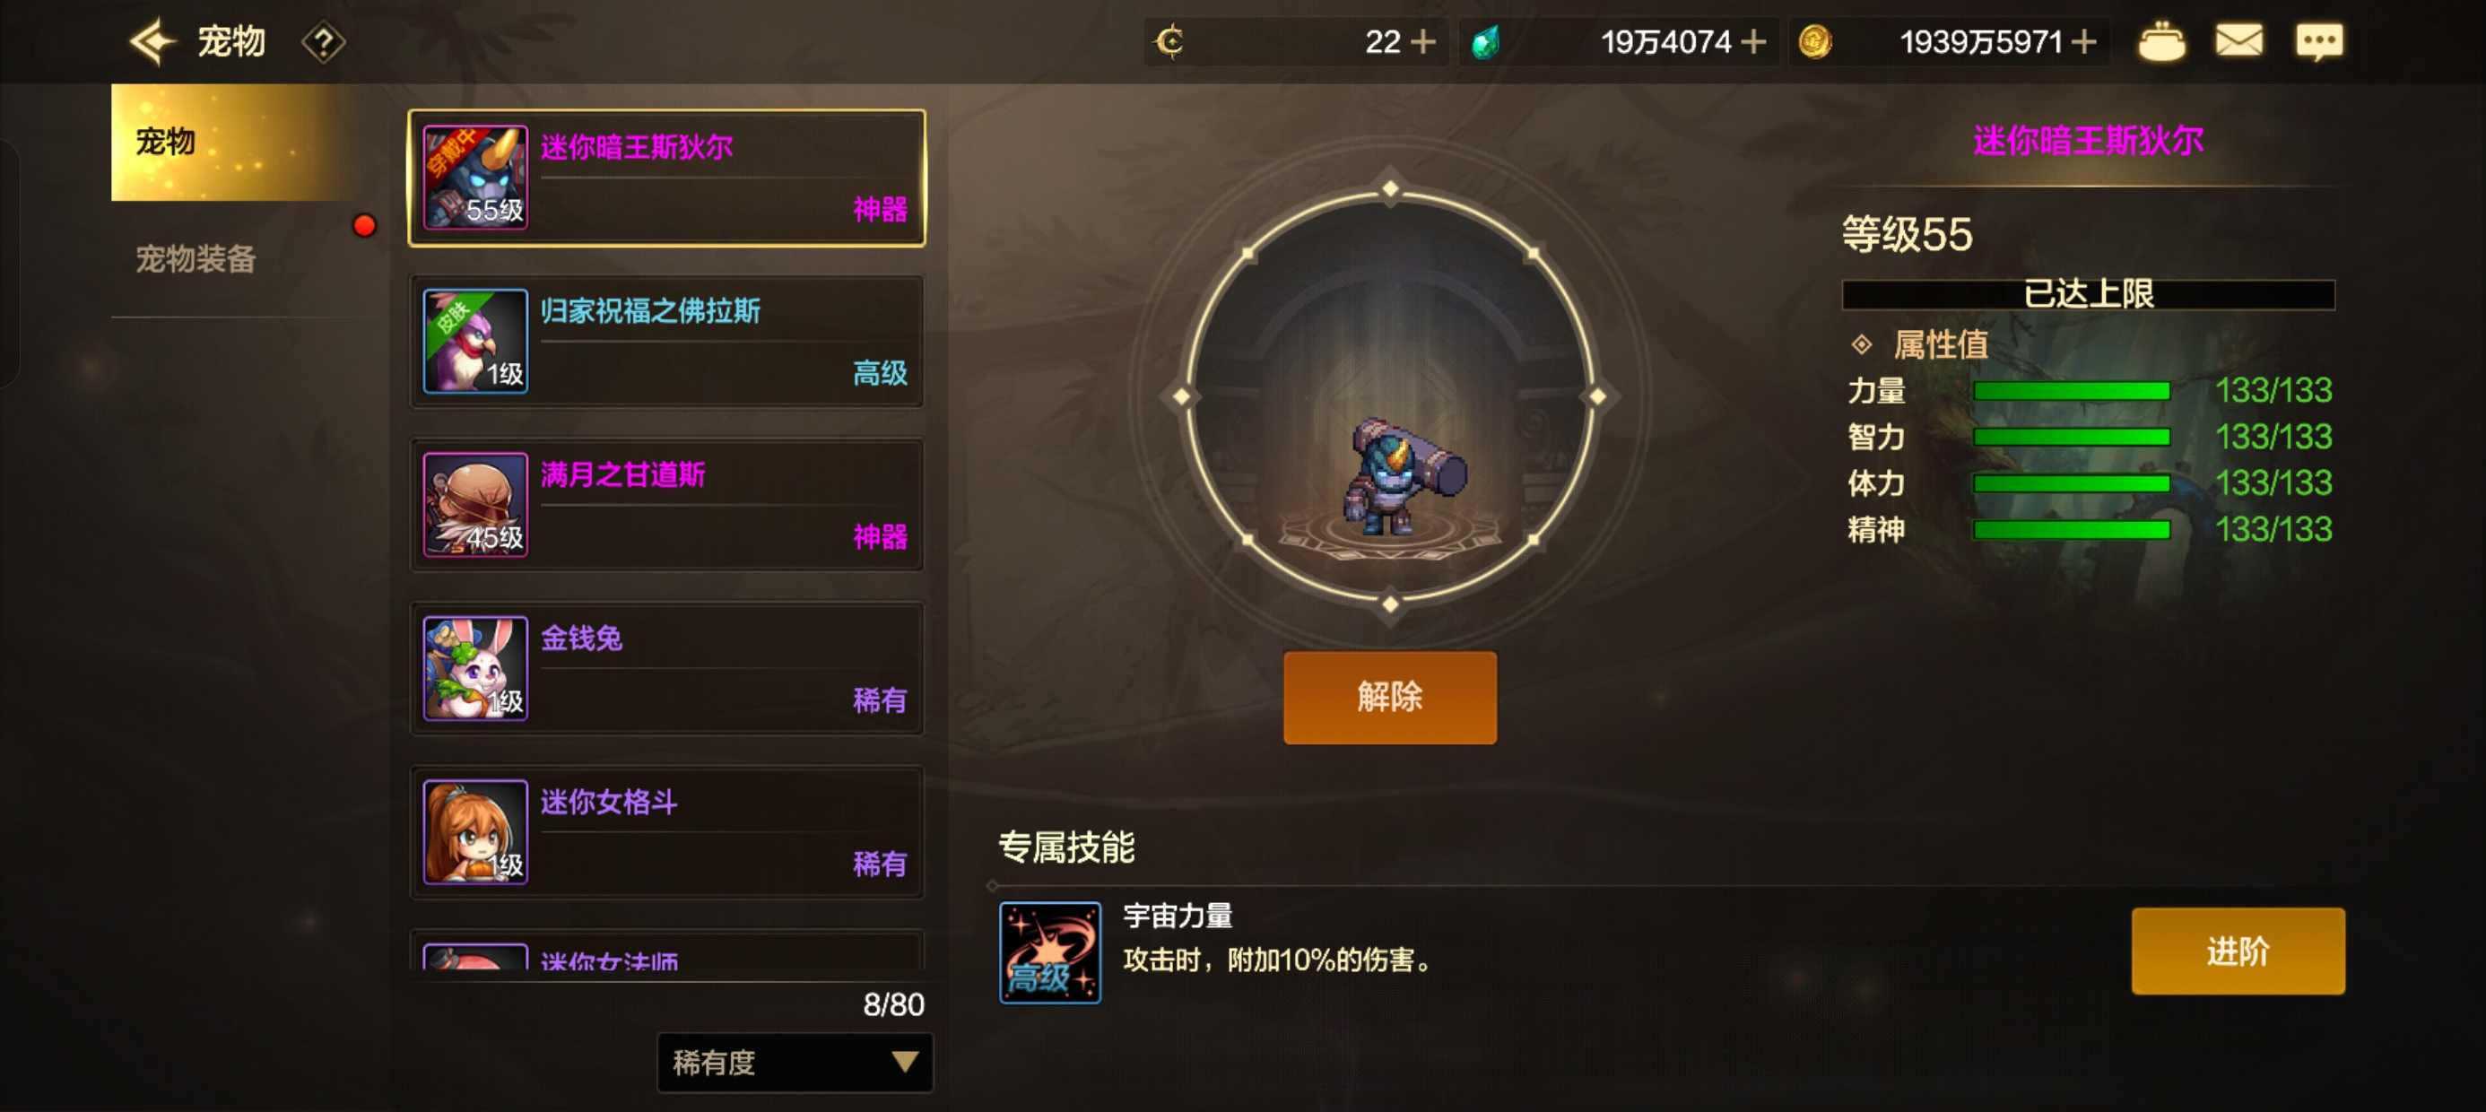The image size is (2486, 1112).
Task: Add fatigue points with the plus next to 22
Action: pos(1422,42)
